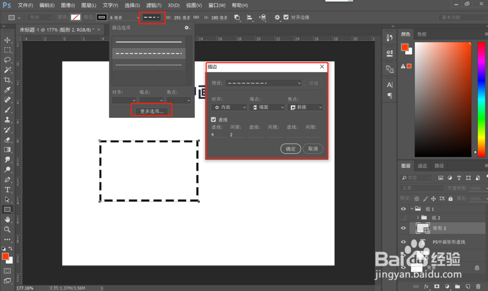The image size is (488, 291).
Task: Click 取消 button in Stroke dialog
Action: click(313, 149)
